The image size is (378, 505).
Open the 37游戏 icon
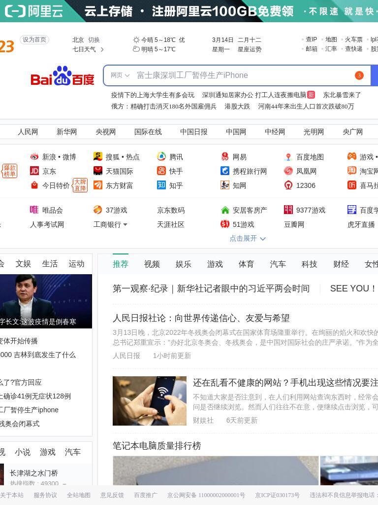tap(98, 210)
